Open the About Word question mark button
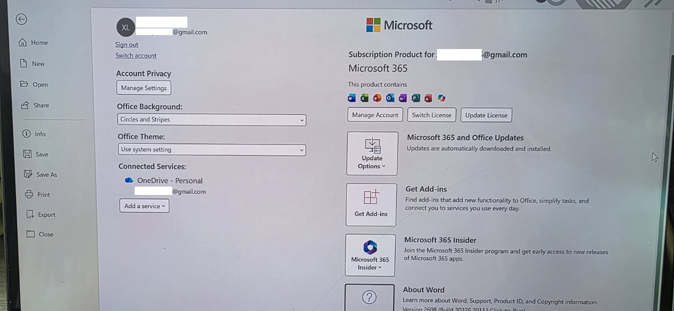Screen dimensions: 674x311 pos(369,298)
